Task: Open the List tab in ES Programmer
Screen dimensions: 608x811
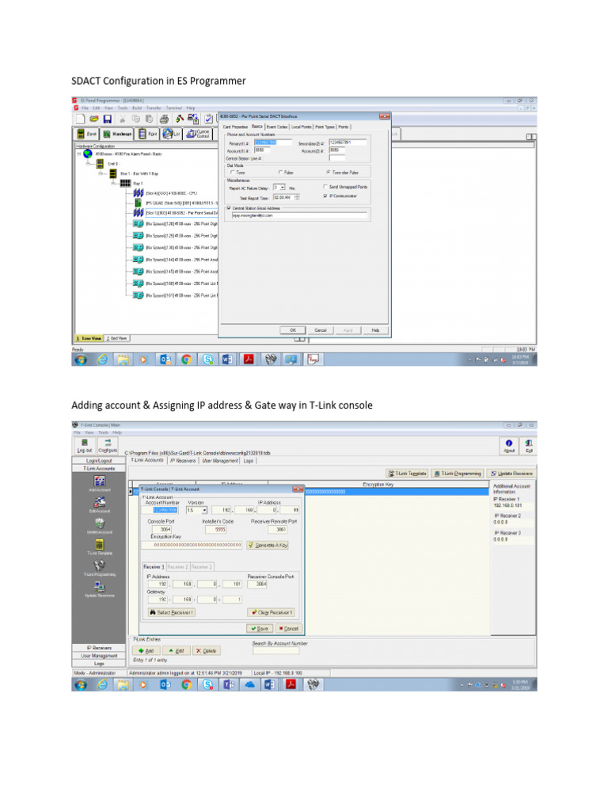Action: (x=171, y=134)
